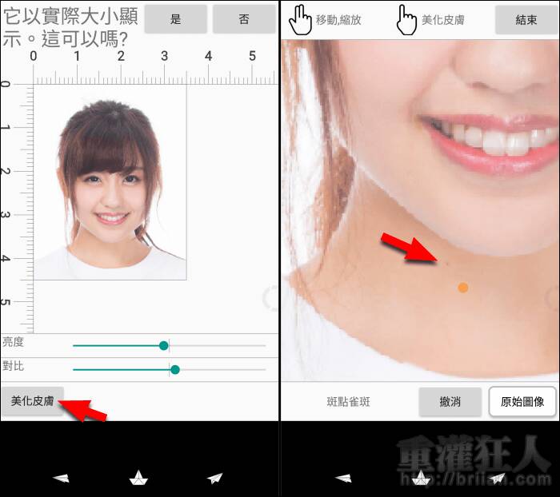Tap home navigation icon in right screen

click(x=421, y=478)
